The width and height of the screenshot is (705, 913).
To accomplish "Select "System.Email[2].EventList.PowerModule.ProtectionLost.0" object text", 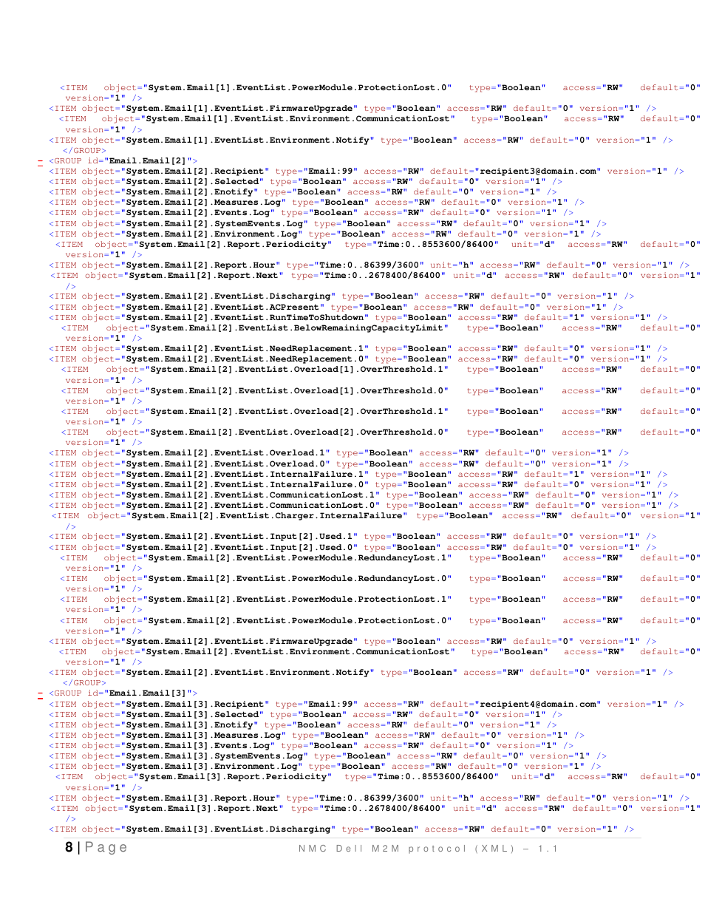I will tap(299, 621).
